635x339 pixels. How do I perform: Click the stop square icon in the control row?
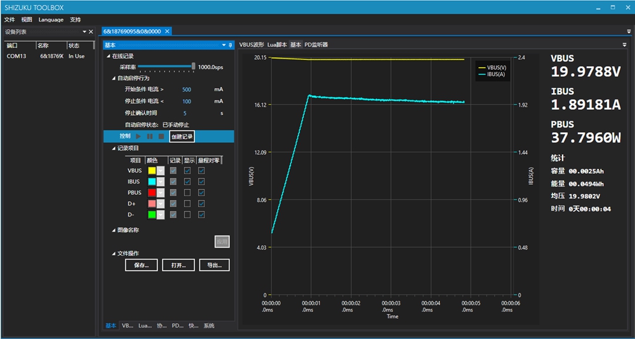[161, 136]
